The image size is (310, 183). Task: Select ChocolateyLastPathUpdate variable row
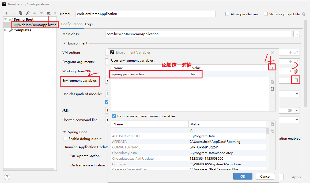(189, 159)
